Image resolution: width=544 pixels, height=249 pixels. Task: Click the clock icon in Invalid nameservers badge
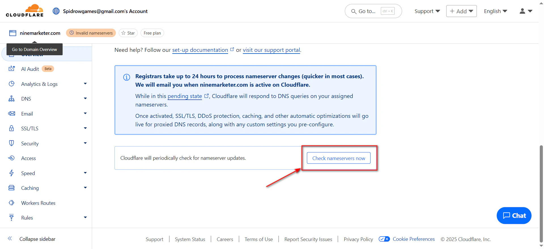72,33
